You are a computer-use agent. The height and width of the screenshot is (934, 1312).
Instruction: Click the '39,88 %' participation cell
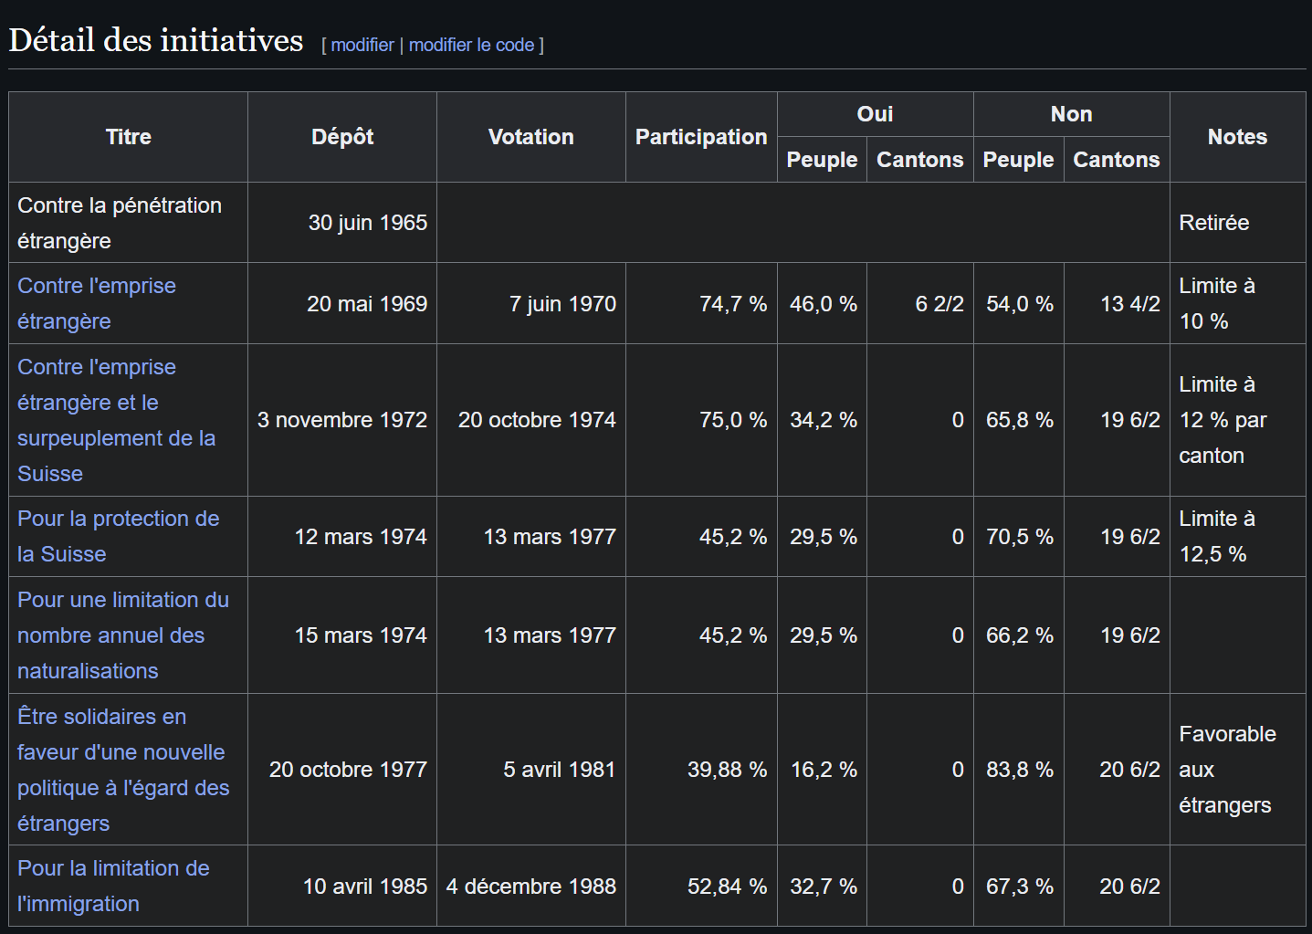701,770
